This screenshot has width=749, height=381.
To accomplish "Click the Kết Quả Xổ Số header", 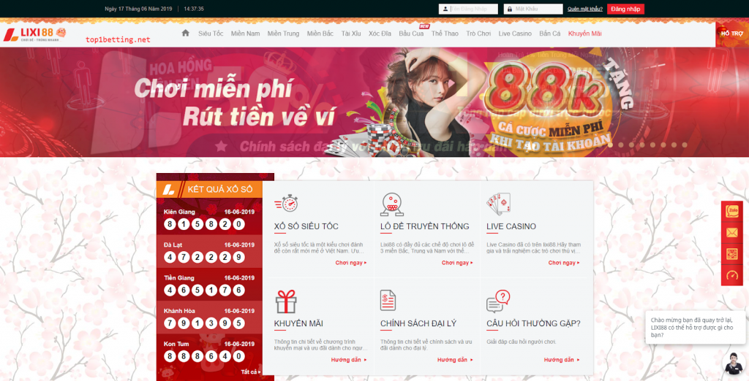I will (x=210, y=189).
